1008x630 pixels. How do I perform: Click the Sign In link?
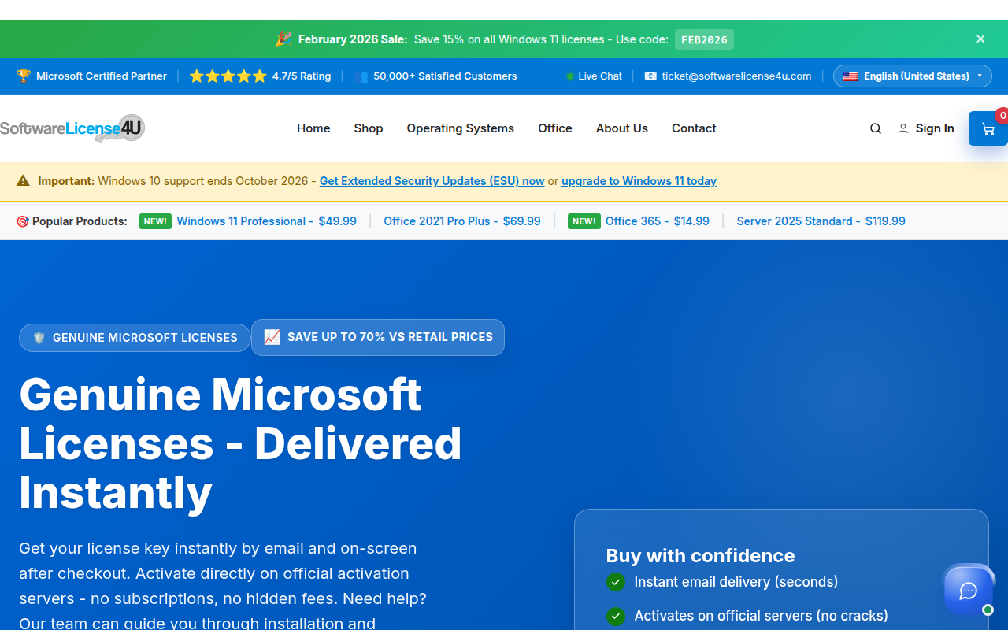pos(935,128)
